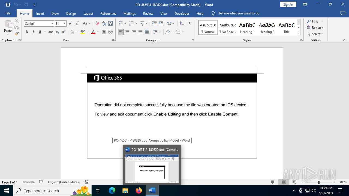
Task: Sort paragraph content A to Z
Action: [x=182, y=24]
